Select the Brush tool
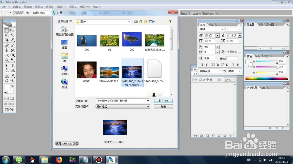This screenshot has height=164, width=293. tap(12, 46)
